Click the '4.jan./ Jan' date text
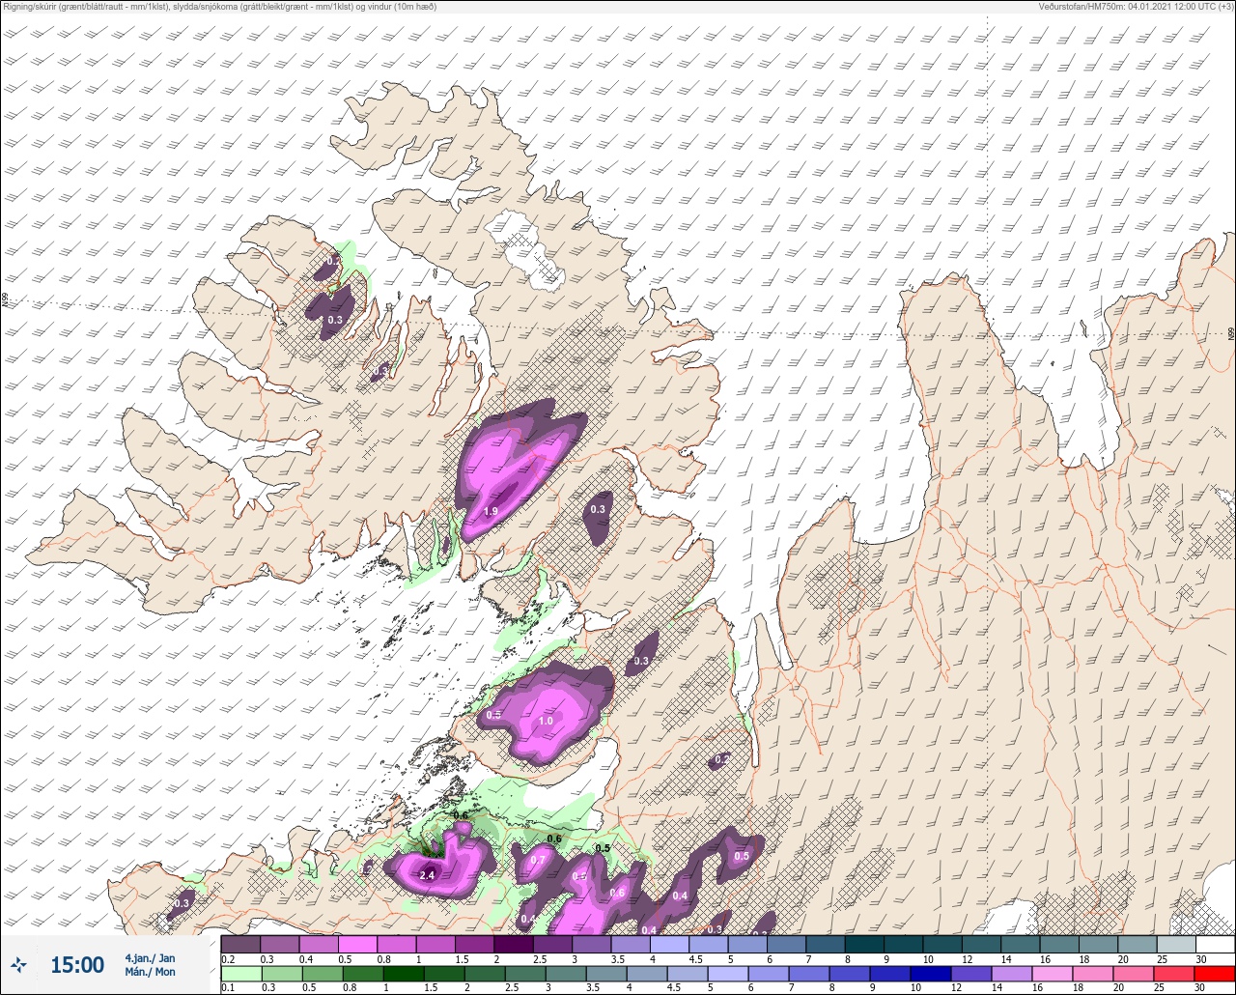 point(151,958)
